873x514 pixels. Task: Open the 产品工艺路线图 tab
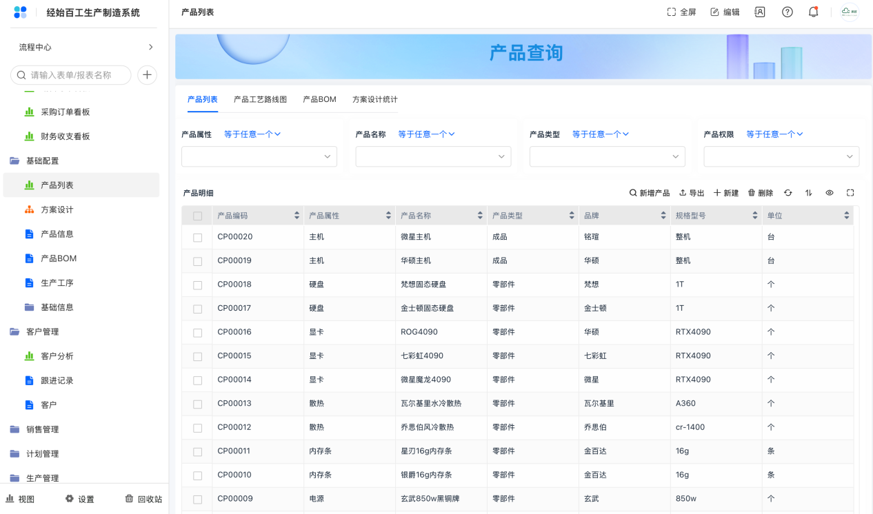[x=260, y=99]
